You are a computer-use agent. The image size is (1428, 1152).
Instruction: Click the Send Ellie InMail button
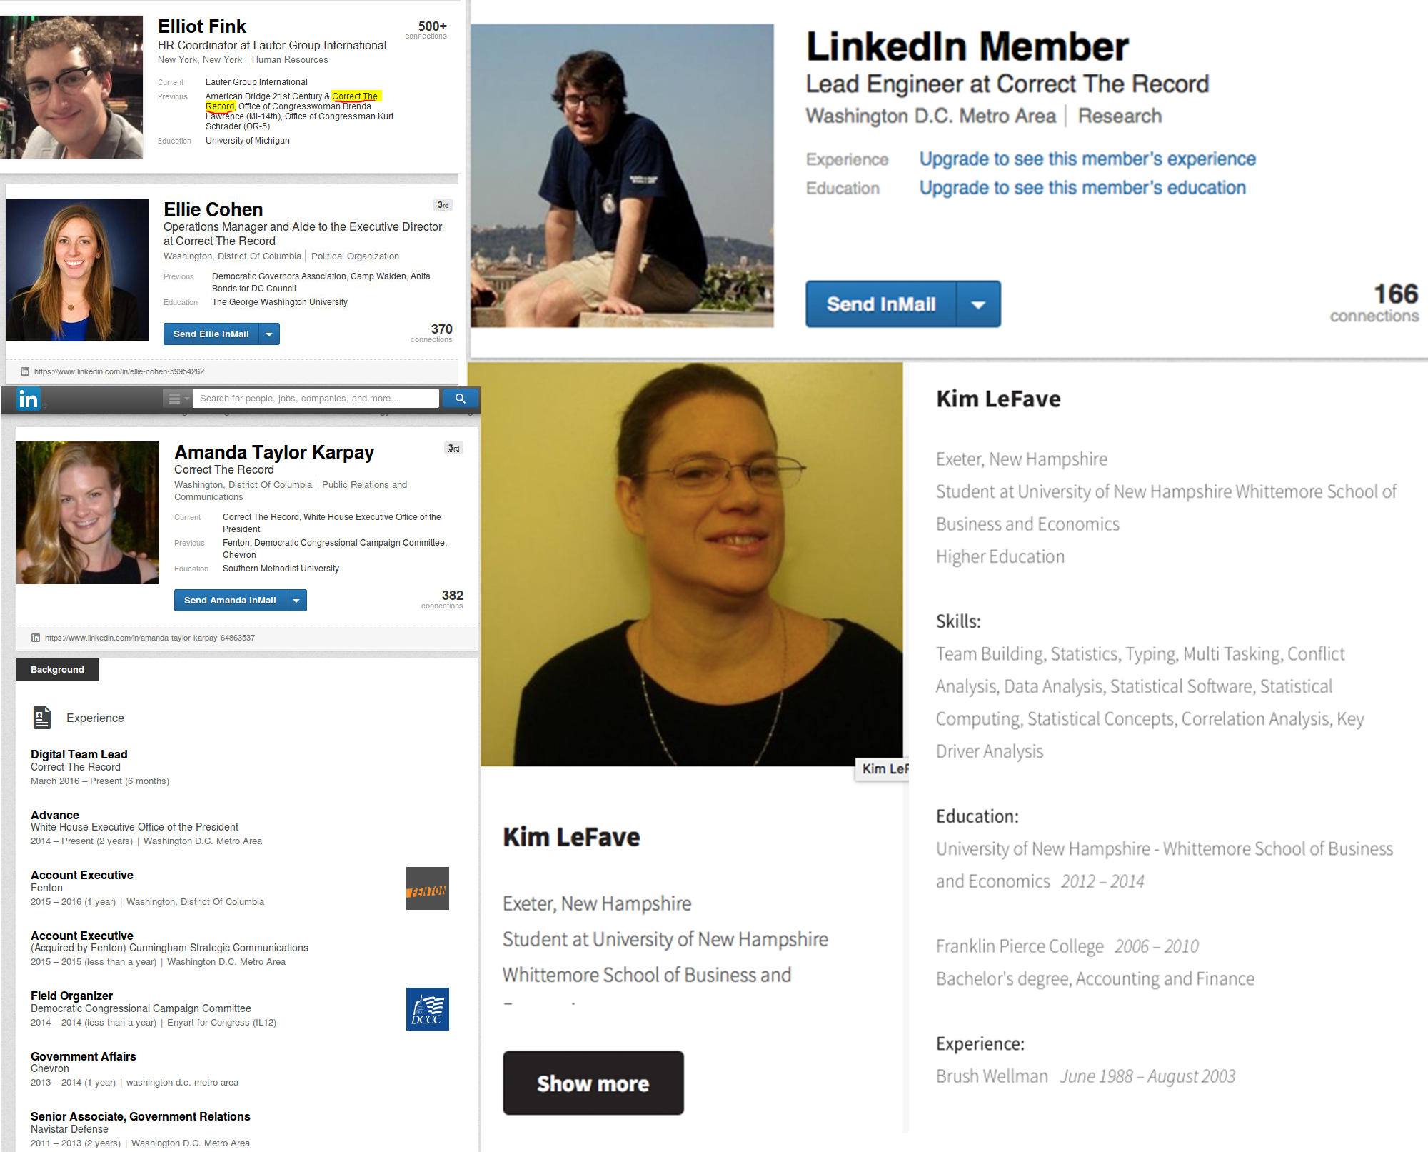pyautogui.click(x=211, y=334)
